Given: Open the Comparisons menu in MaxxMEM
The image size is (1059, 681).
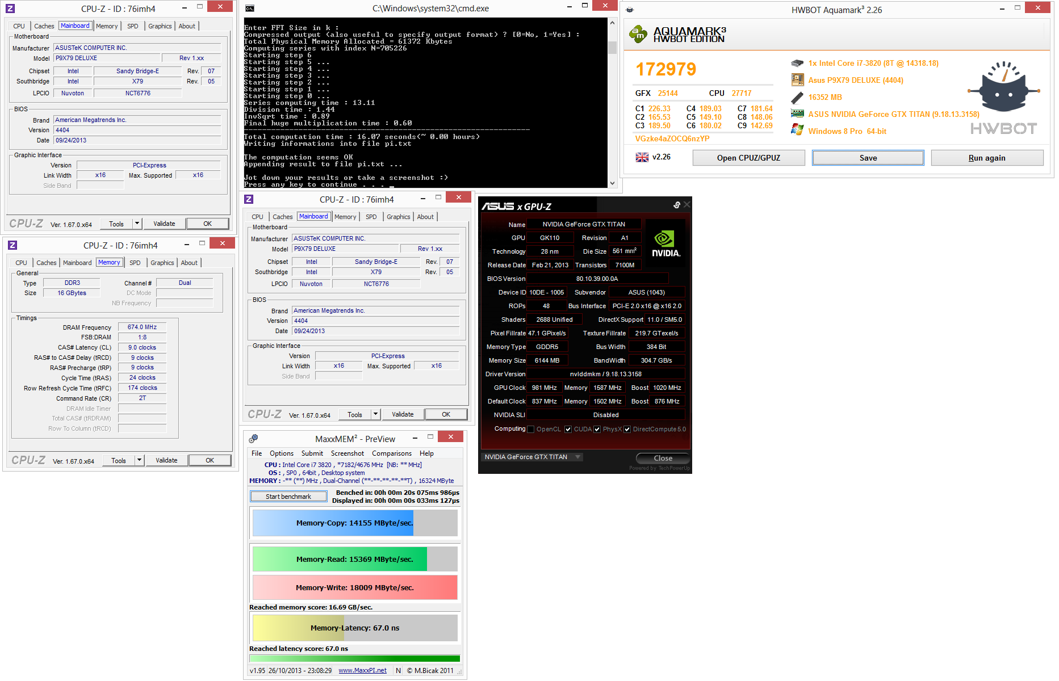Looking at the screenshot, I should click(392, 453).
